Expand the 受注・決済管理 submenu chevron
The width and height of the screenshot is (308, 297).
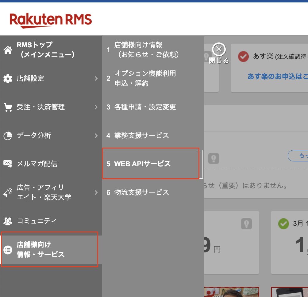click(96, 107)
